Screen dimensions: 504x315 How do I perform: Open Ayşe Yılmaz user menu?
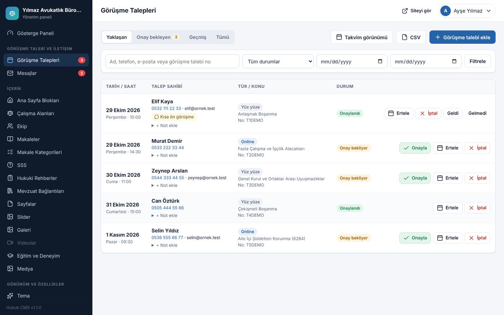coord(467,11)
